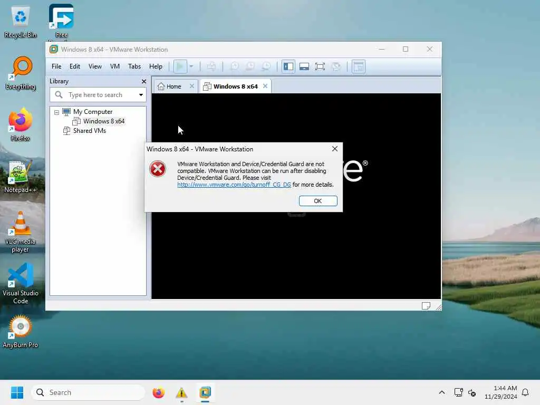Click the taskbar Search box
The height and width of the screenshot is (405, 540).
click(x=88, y=392)
